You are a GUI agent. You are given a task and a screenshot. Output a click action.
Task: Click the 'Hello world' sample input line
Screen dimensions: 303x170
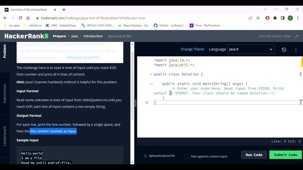pyautogui.click(x=32, y=153)
